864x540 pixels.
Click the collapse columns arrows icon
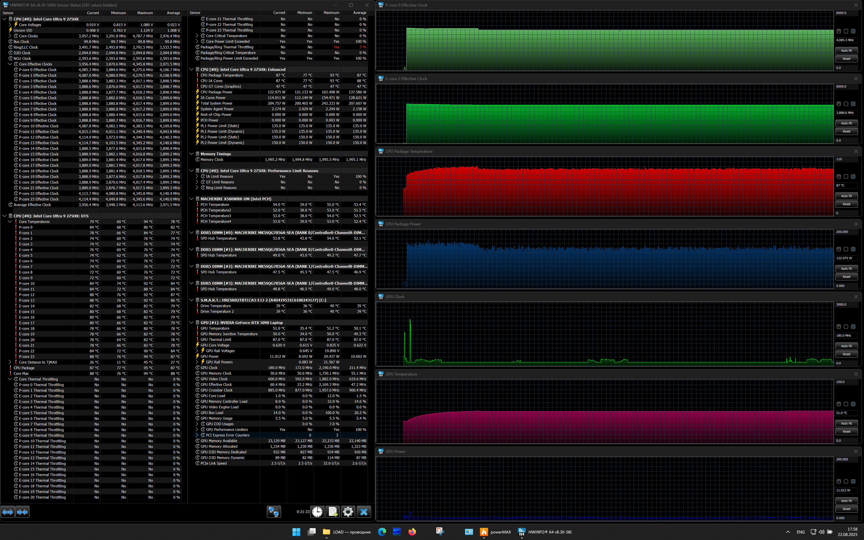(22, 512)
